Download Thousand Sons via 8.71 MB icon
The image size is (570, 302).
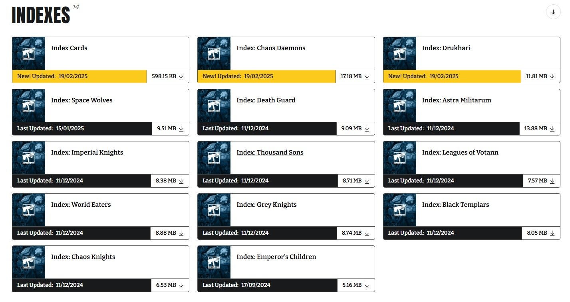pyautogui.click(x=367, y=181)
